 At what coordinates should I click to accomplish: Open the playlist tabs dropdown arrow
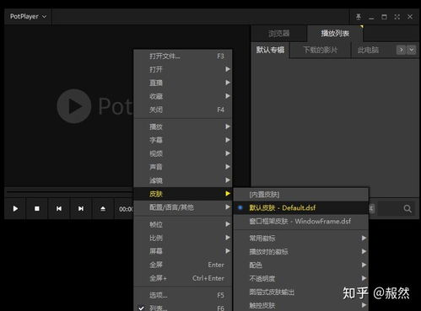tap(412, 50)
